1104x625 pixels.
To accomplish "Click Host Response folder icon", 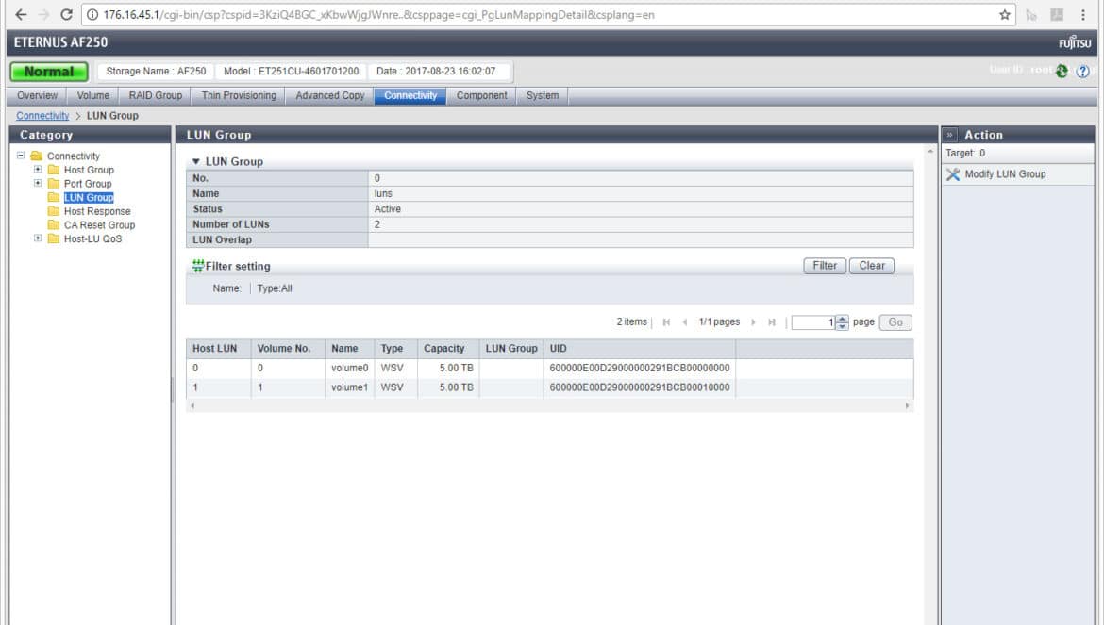I will click(x=54, y=211).
